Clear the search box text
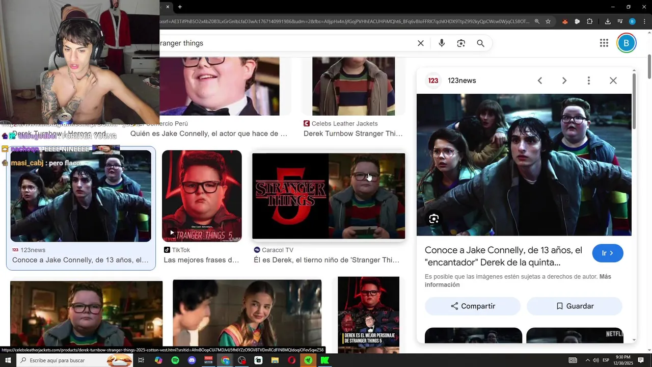The image size is (652, 367). point(421,43)
